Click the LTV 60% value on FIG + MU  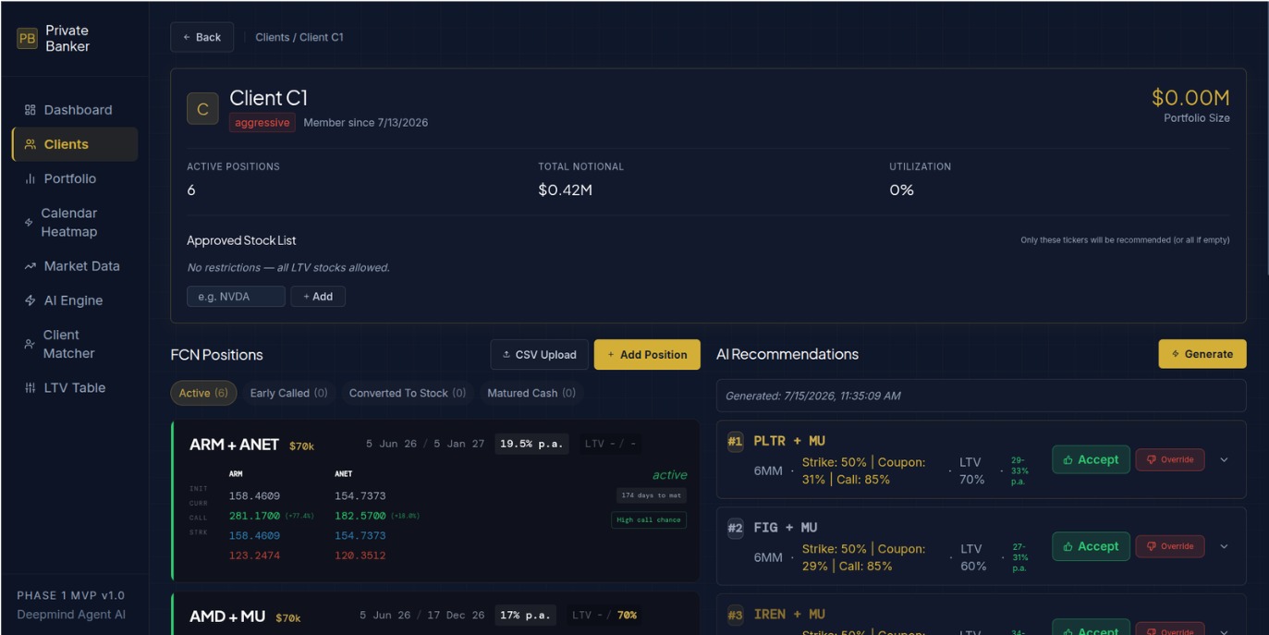tap(972, 557)
